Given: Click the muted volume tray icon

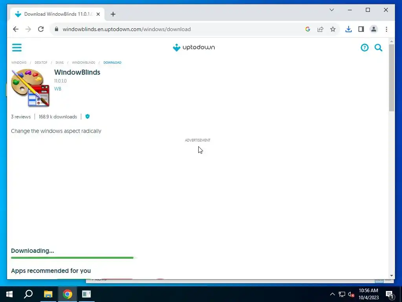Looking at the screenshot, I should [351, 294].
